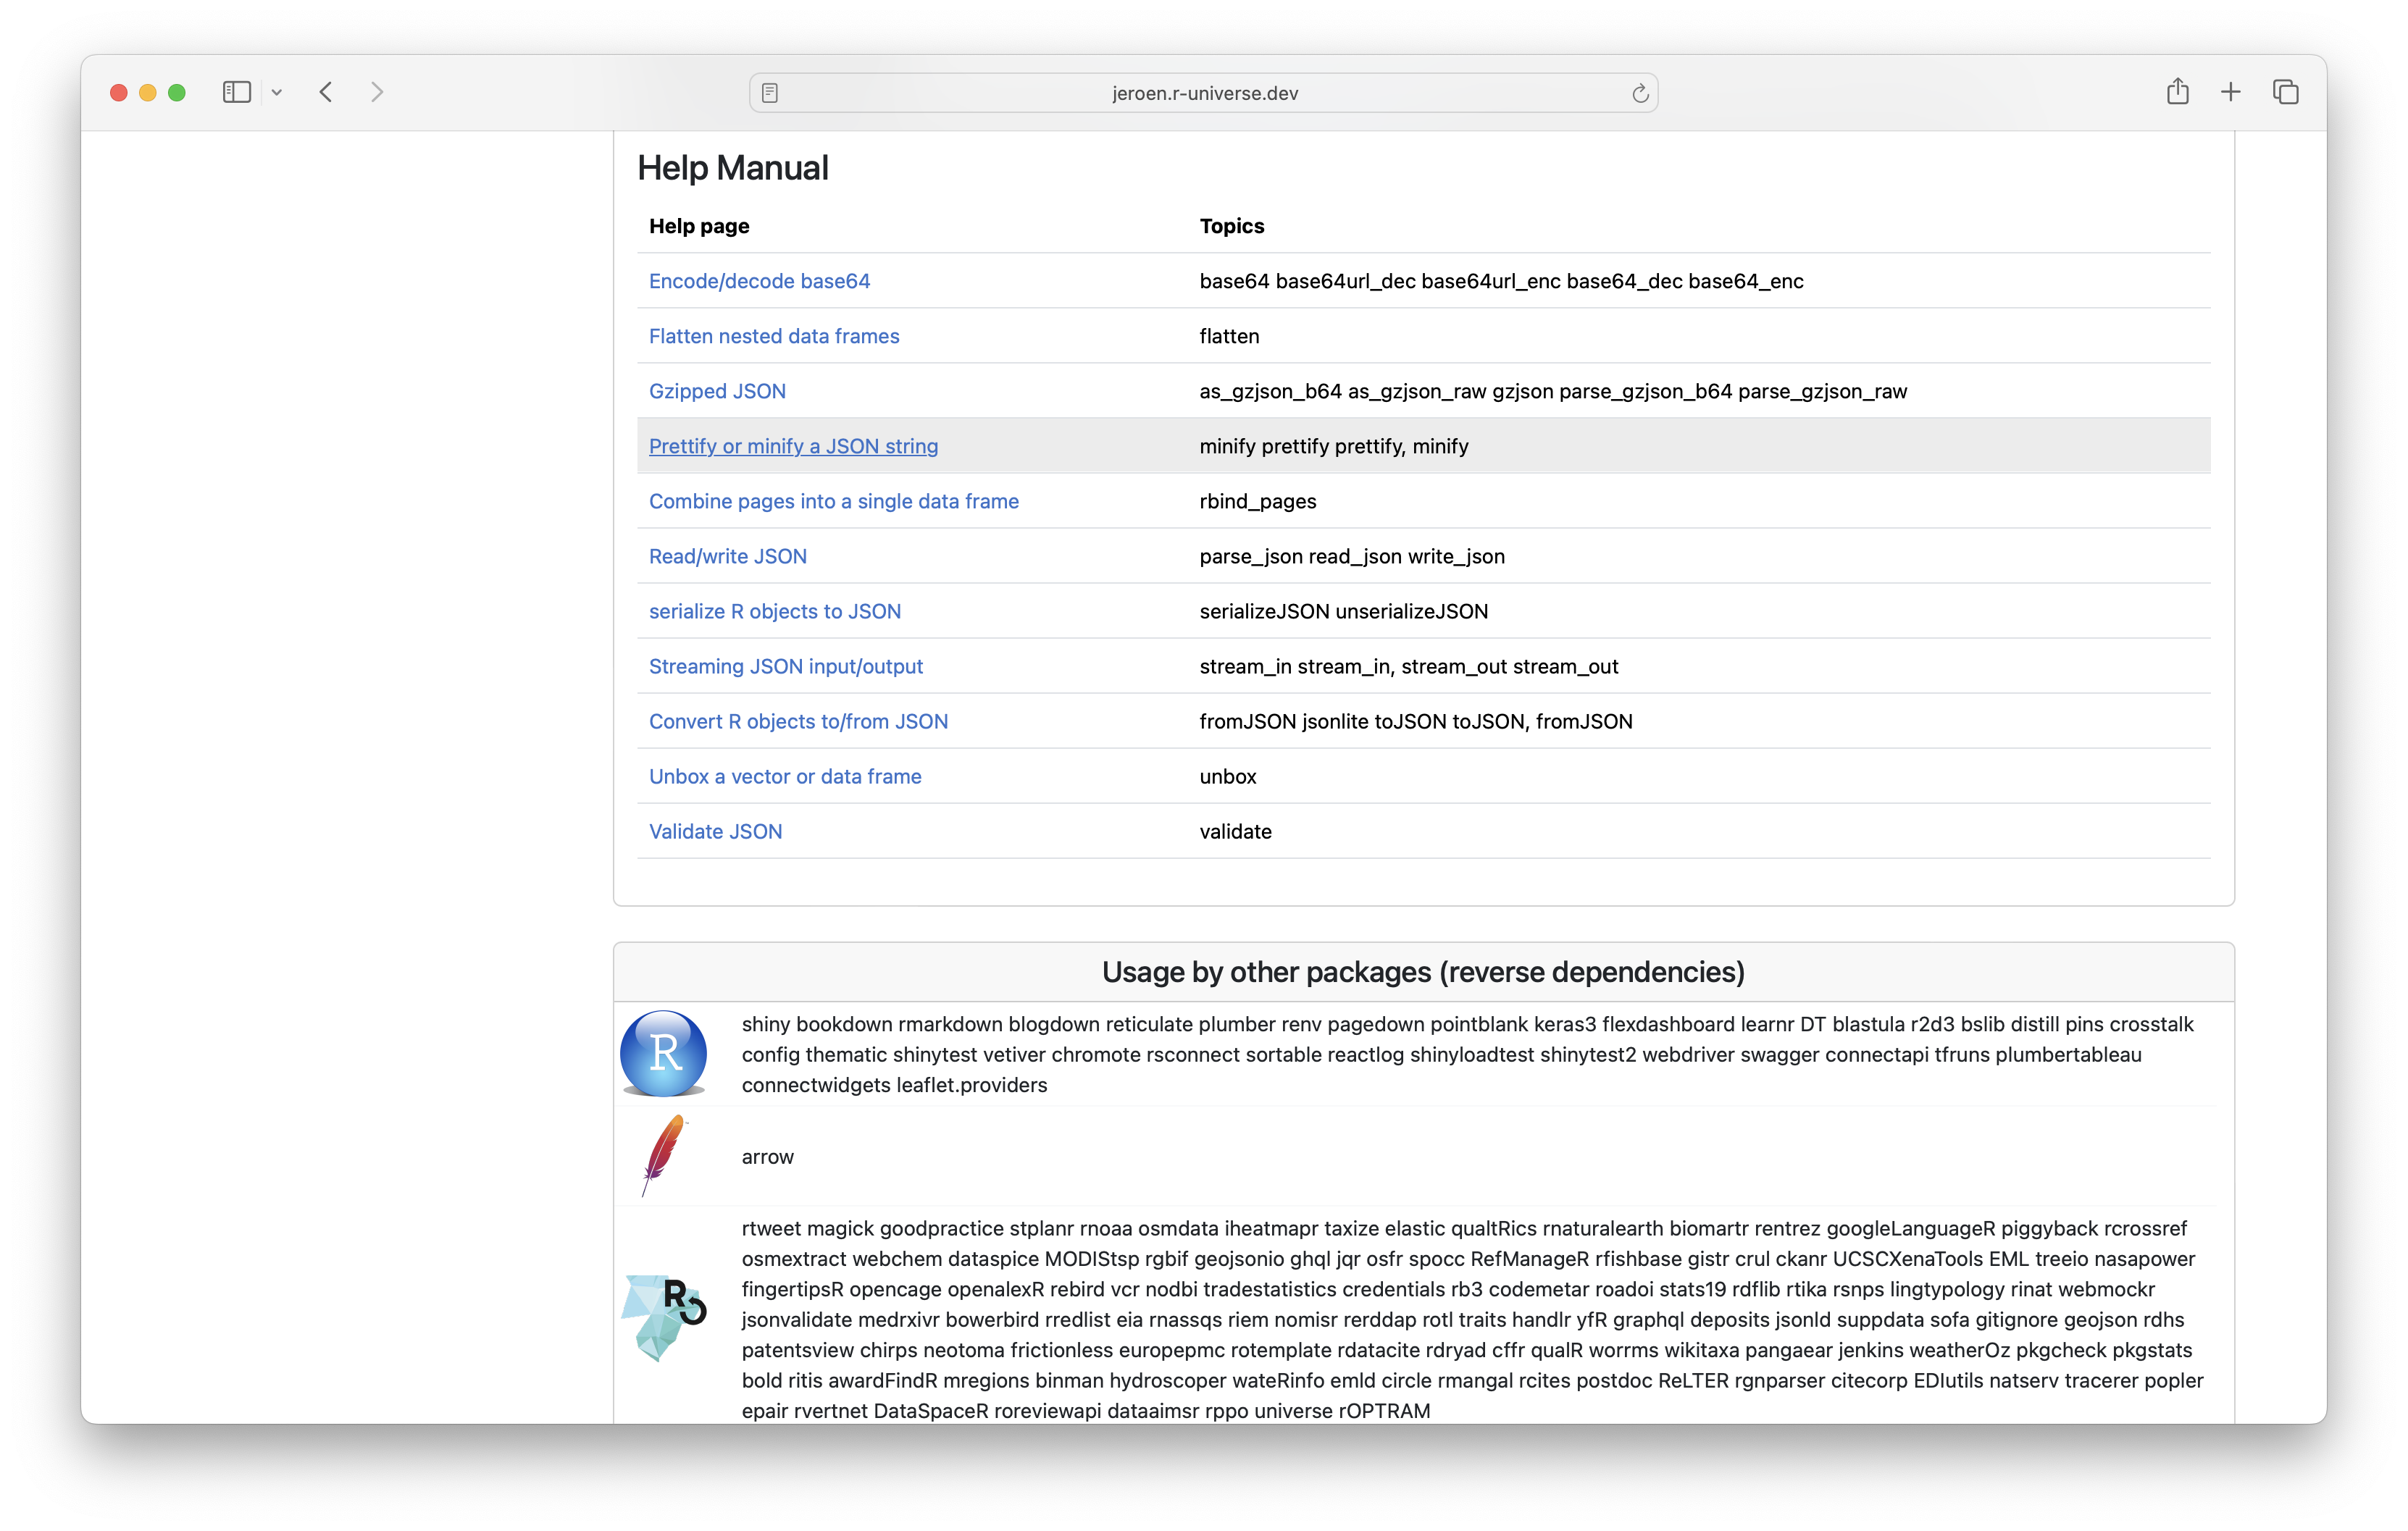2408x1531 pixels.
Task: Open Prettify or minify a JSON string
Action: pyautogui.click(x=793, y=446)
